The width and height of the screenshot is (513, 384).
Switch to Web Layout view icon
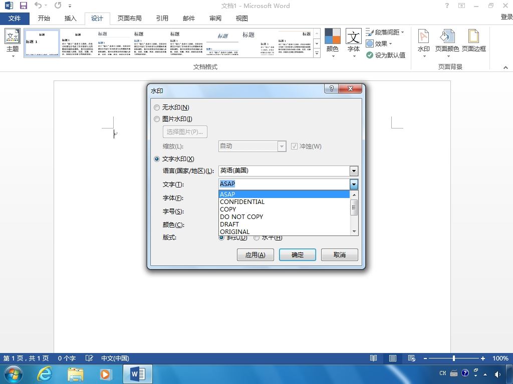point(412,358)
